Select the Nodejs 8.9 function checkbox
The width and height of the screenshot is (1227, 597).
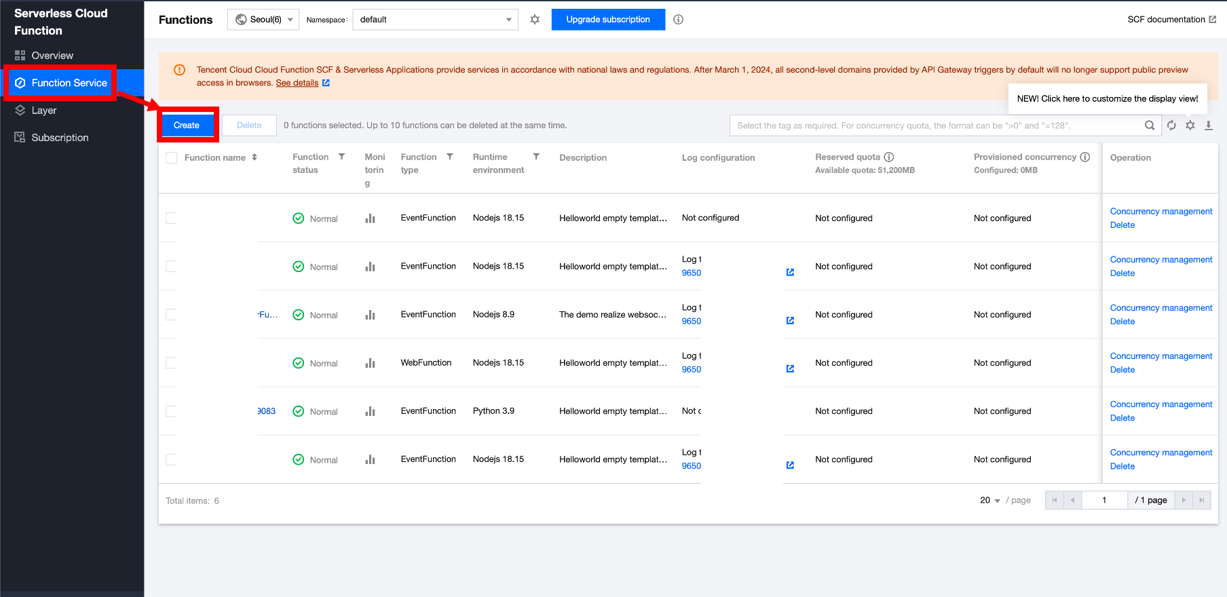[171, 314]
